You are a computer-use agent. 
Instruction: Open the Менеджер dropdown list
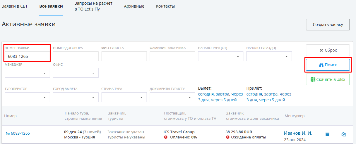pyautogui.click(x=27, y=73)
